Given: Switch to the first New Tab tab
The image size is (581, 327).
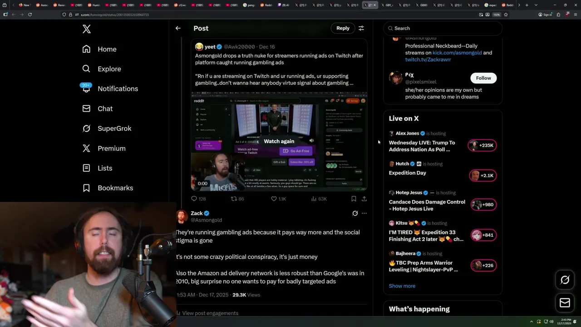Looking at the screenshot, I should [x=24, y=5].
